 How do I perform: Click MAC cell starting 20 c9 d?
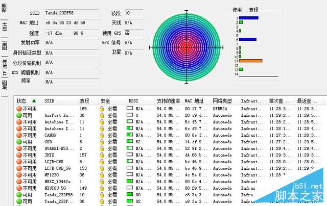coord(196,115)
